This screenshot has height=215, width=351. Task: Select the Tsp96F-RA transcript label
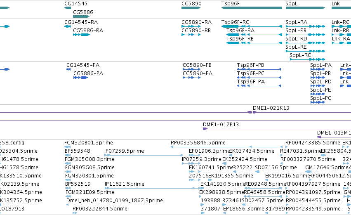point(240,31)
